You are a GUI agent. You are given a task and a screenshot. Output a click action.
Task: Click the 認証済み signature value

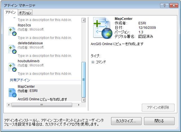click(146, 37)
